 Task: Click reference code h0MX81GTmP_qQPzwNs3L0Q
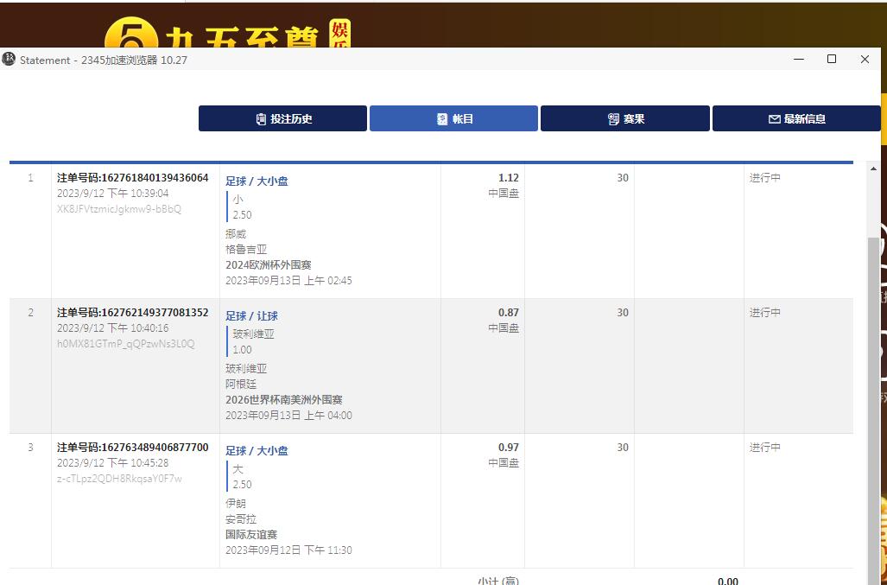click(125, 343)
